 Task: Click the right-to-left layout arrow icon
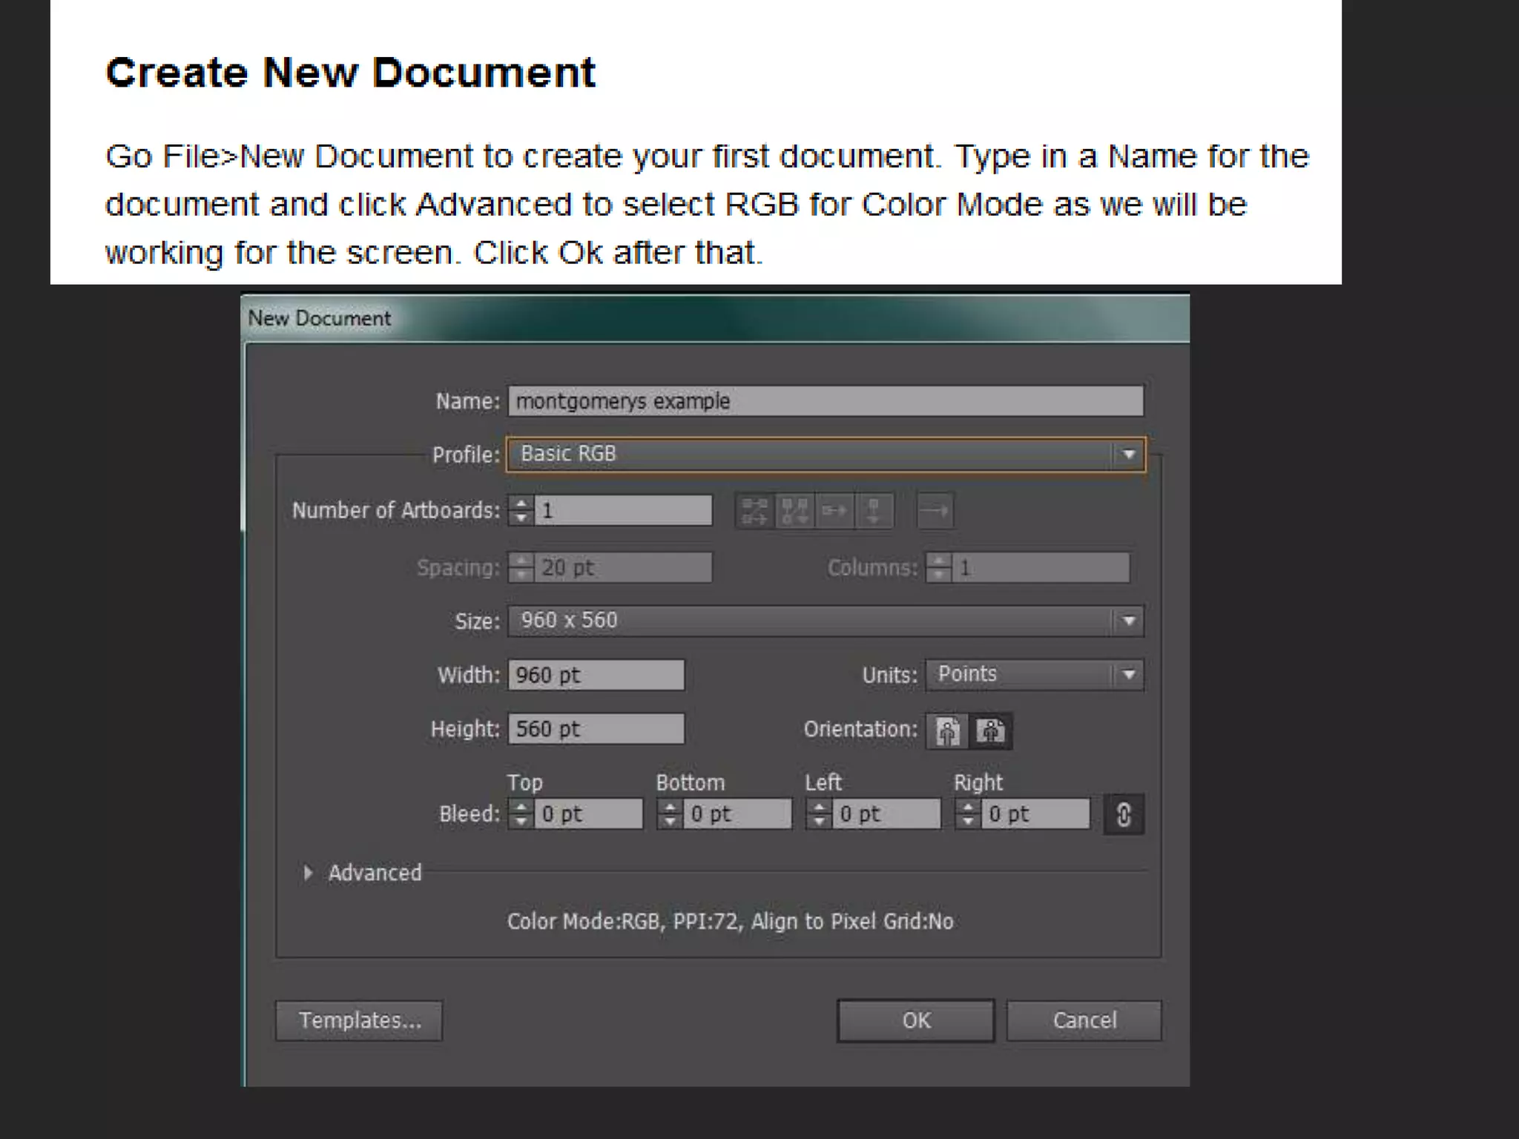935,511
